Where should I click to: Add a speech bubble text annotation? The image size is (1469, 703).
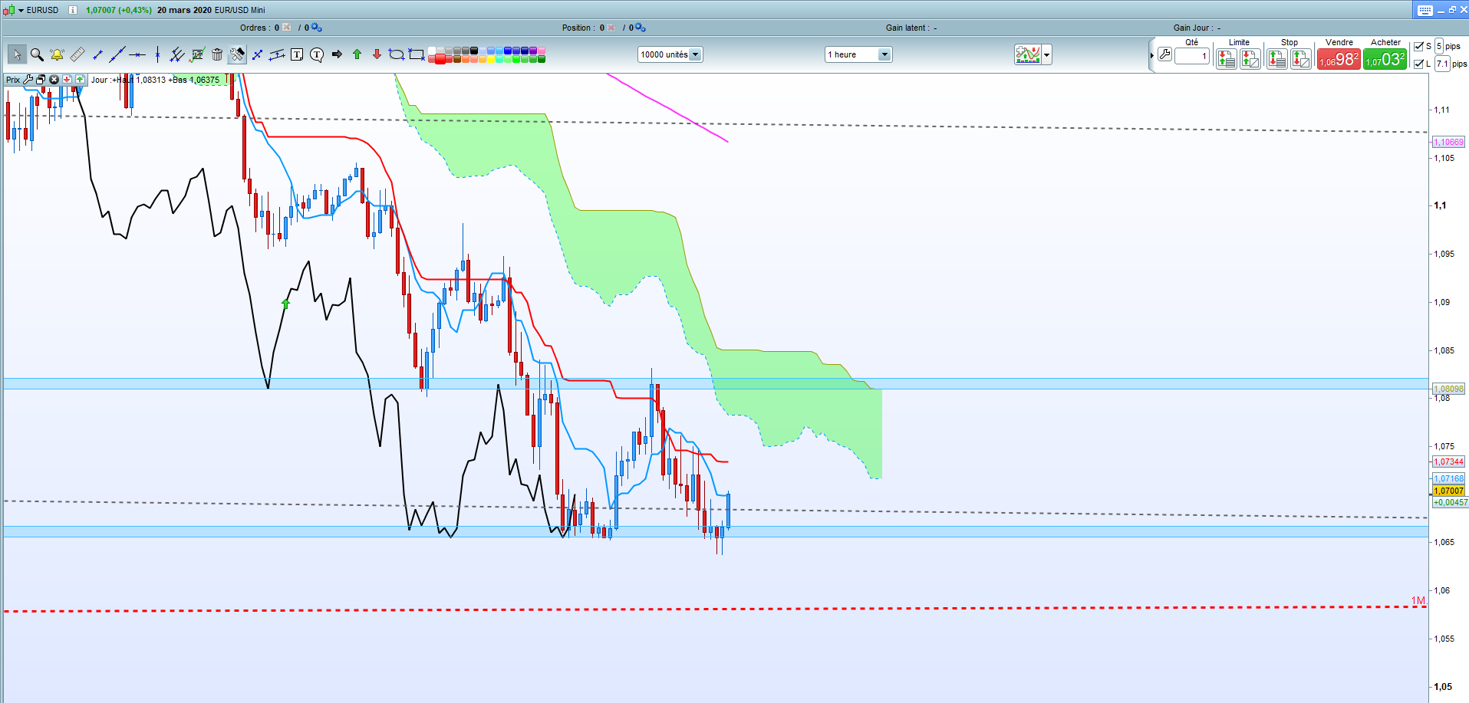[317, 54]
